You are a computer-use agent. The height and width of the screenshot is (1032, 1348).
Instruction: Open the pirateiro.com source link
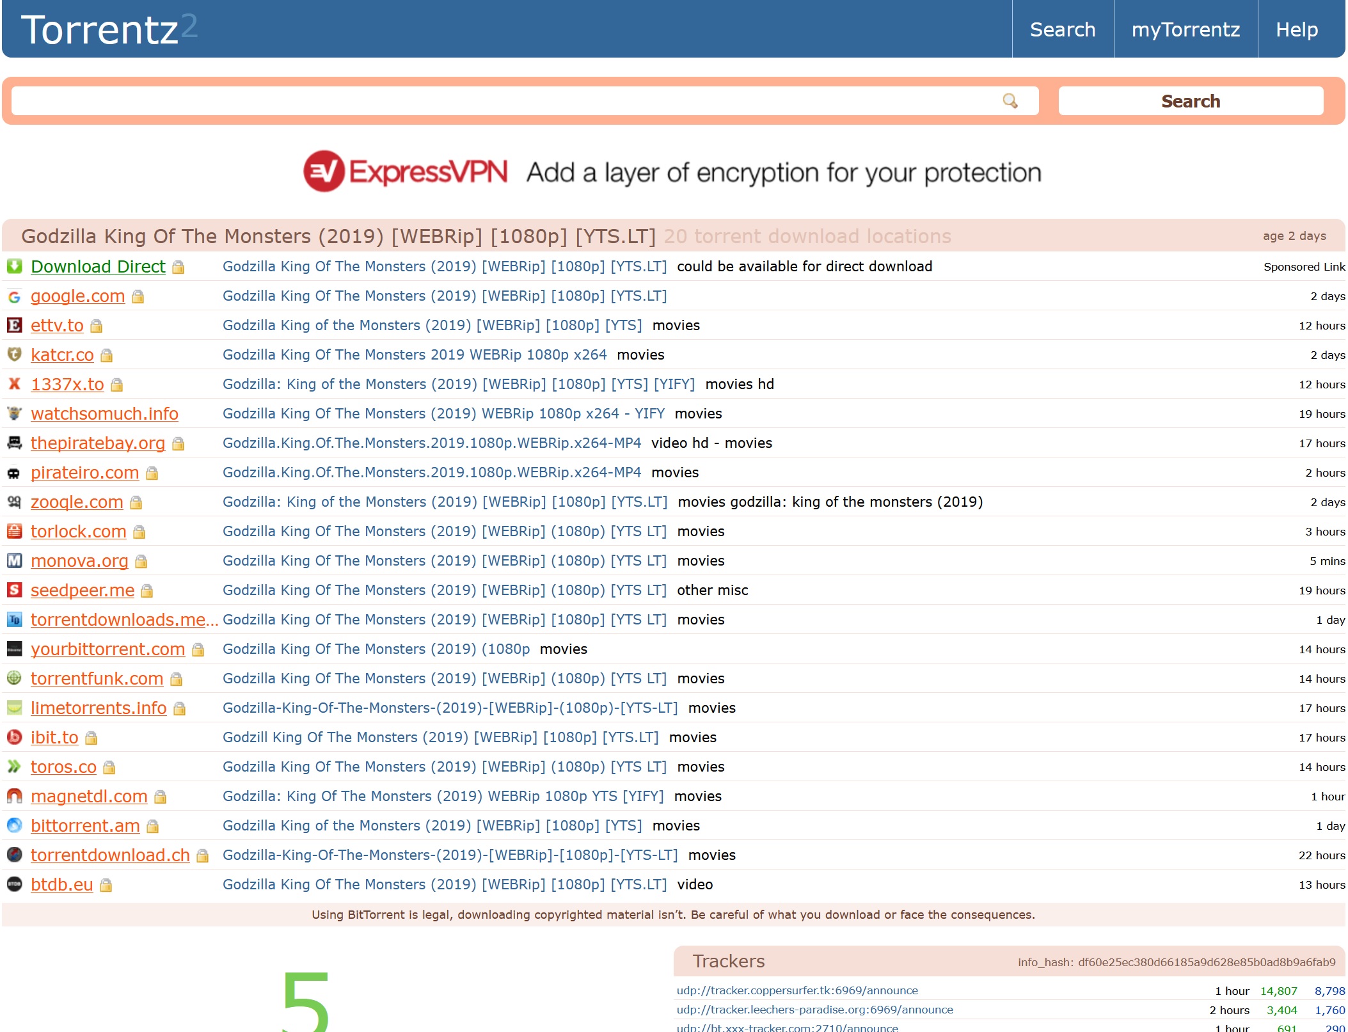84,472
